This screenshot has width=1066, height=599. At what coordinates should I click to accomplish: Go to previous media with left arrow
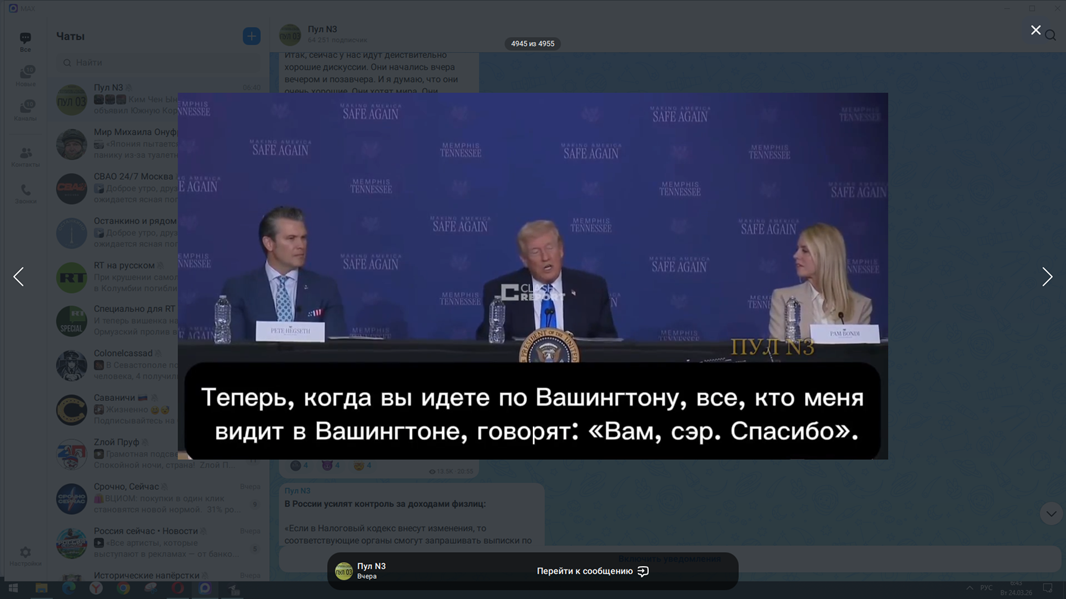click(18, 277)
